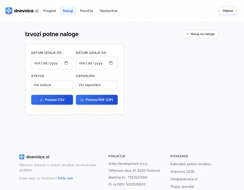Follow the Pišite nam link
244x190 pixels.
tap(65, 178)
